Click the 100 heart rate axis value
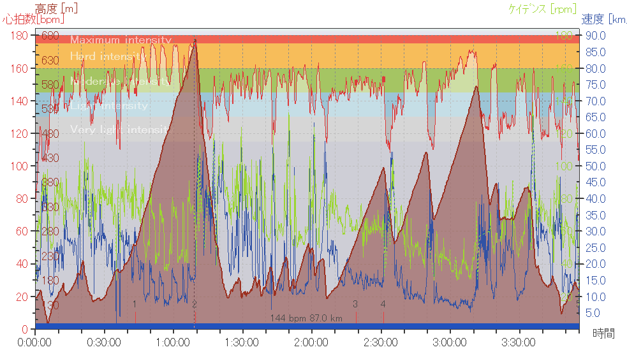This screenshot has width=627, height=352. point(19,166)
